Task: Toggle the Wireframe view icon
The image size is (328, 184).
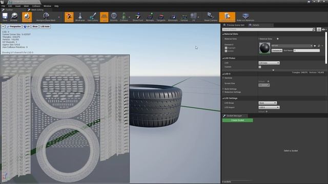Action: click(x=80, y=17)
